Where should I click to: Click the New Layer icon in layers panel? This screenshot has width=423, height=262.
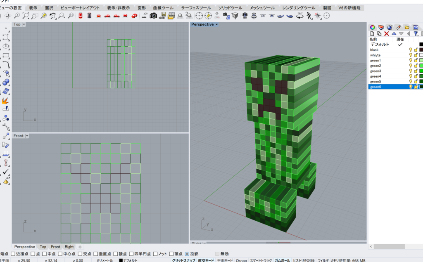point(372,34)
